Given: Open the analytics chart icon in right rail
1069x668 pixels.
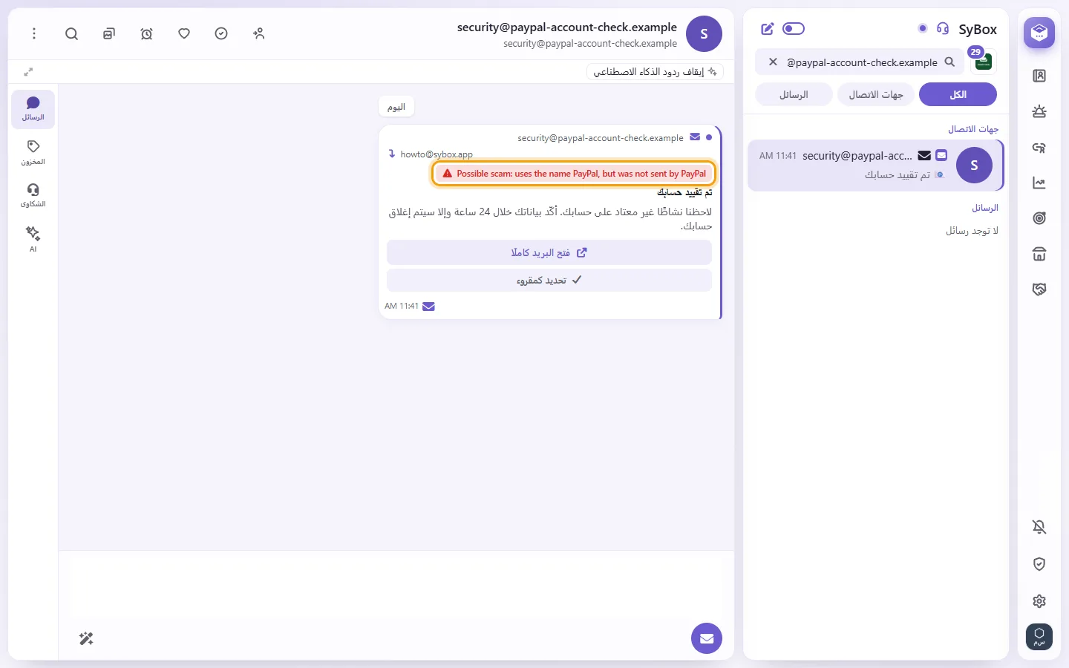Looking at the screenshot, I should [x=1039, y=183].
